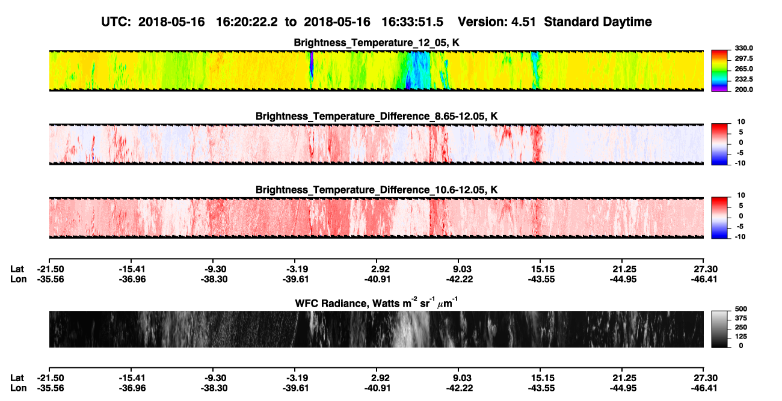This screenshot has height=401, width=782.
Task: Click the Lon label on axis under 10.6-12.05 panel
Action: pyautogui.click(x=17, y=278)
